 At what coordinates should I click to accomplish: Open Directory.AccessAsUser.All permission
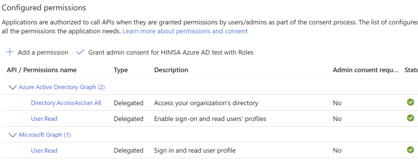coord(66,103)
